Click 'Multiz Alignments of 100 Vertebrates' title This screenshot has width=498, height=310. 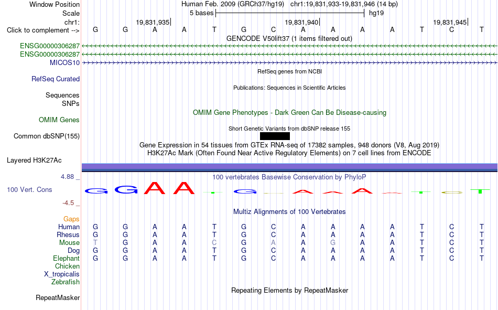pos(289,212)
